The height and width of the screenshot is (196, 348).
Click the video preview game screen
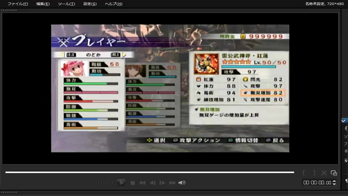170,88
